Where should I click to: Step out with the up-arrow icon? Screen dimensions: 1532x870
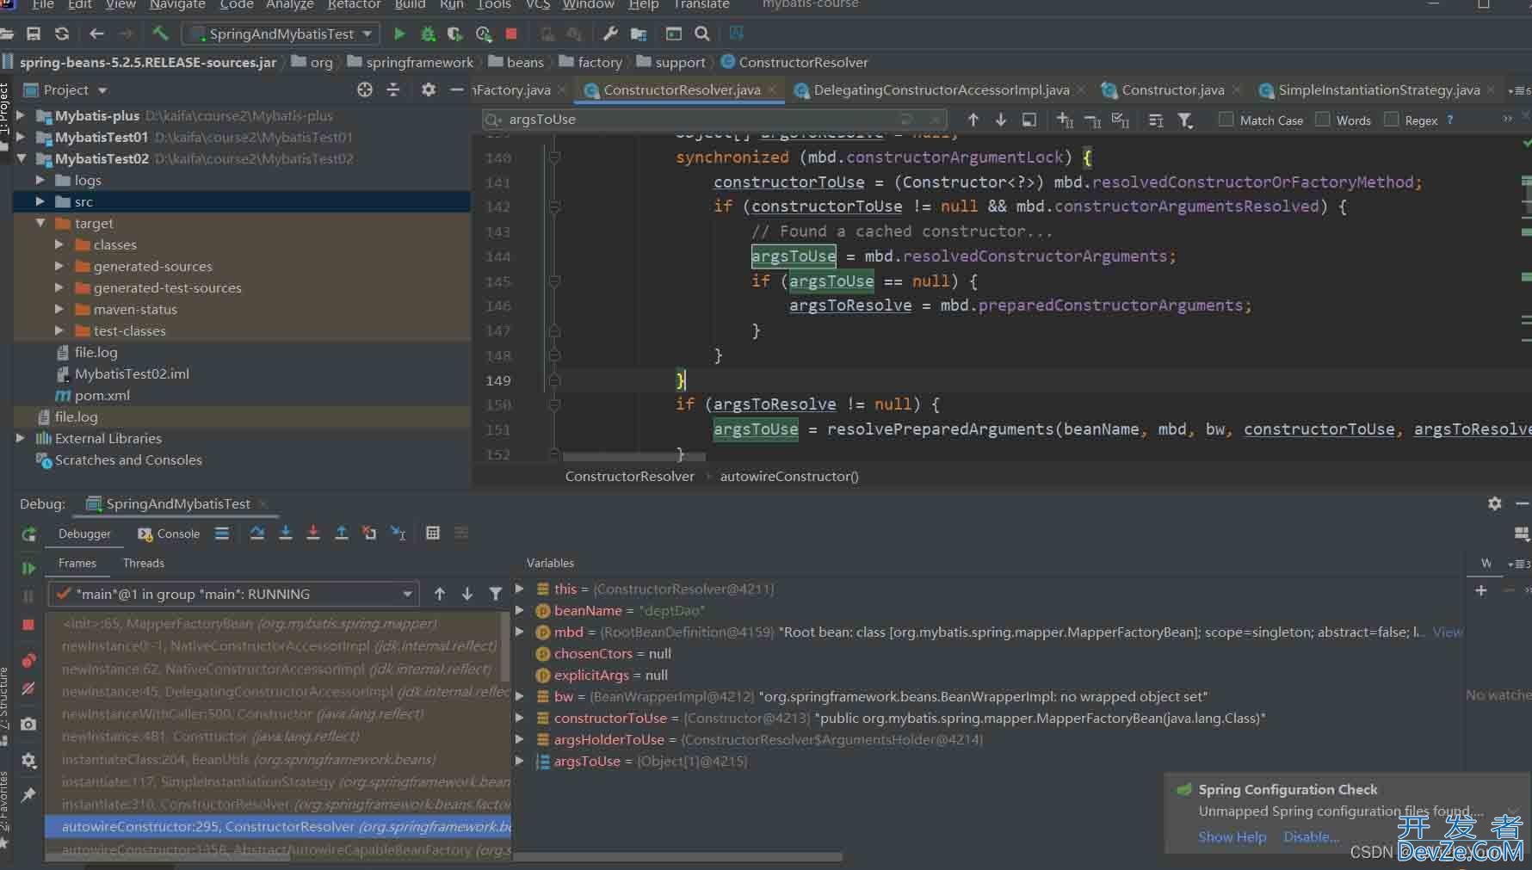coord(342,534)
